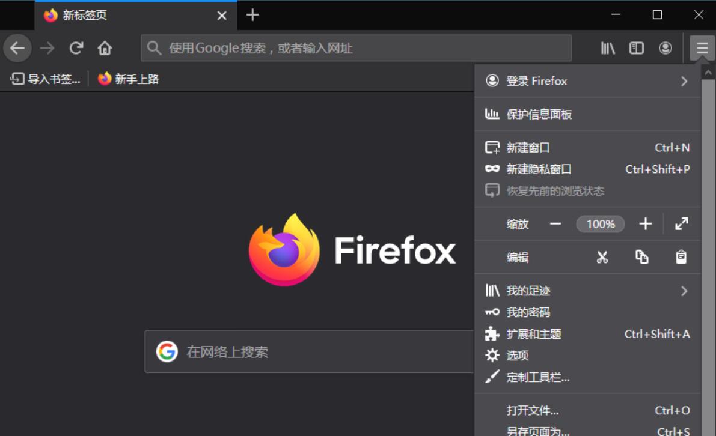Reset zoom by clicking the 100% control
Viewport: 716px width, 436px height.
[x=600, y=223]
